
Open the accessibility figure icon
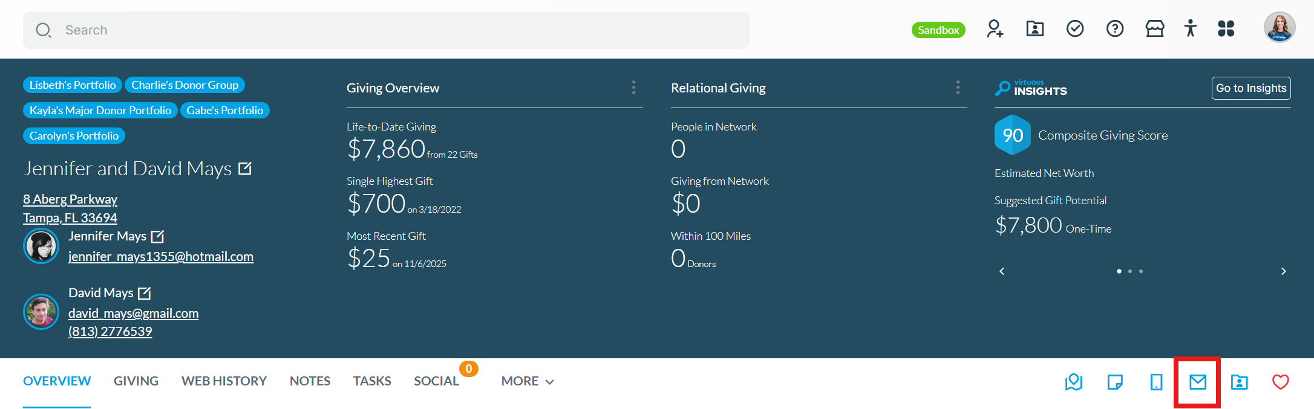pyautogui.click(x=1191, y=29)
